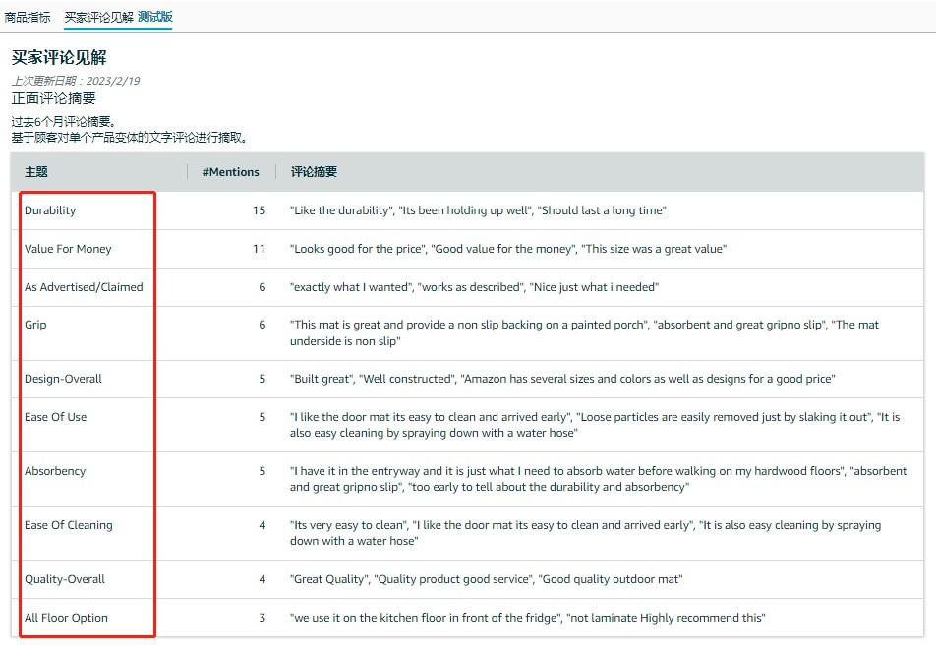The width and height of the screenshot is (936, 658).
Task: Select the "Like the durability" review summary
Action: 478,210
